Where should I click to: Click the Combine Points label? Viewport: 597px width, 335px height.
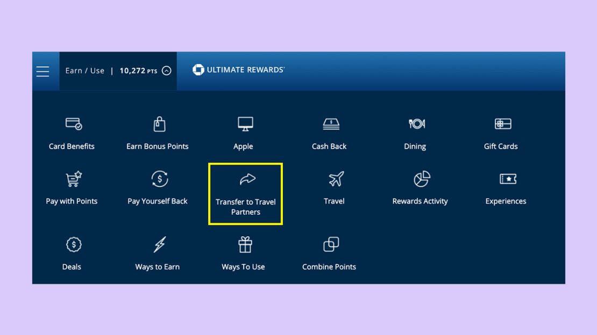pos(329,267)
